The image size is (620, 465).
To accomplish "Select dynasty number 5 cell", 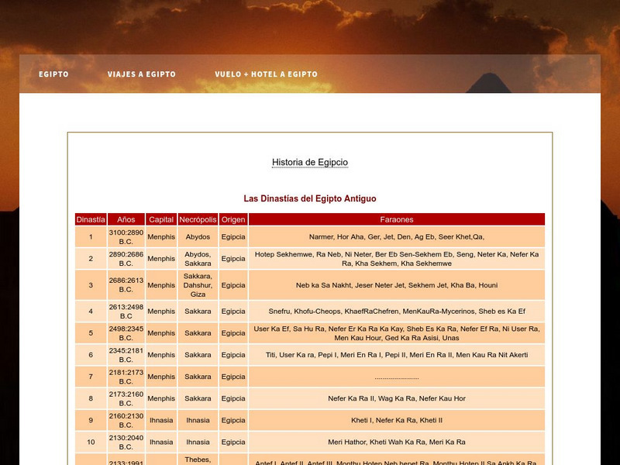I will point(91,333).
